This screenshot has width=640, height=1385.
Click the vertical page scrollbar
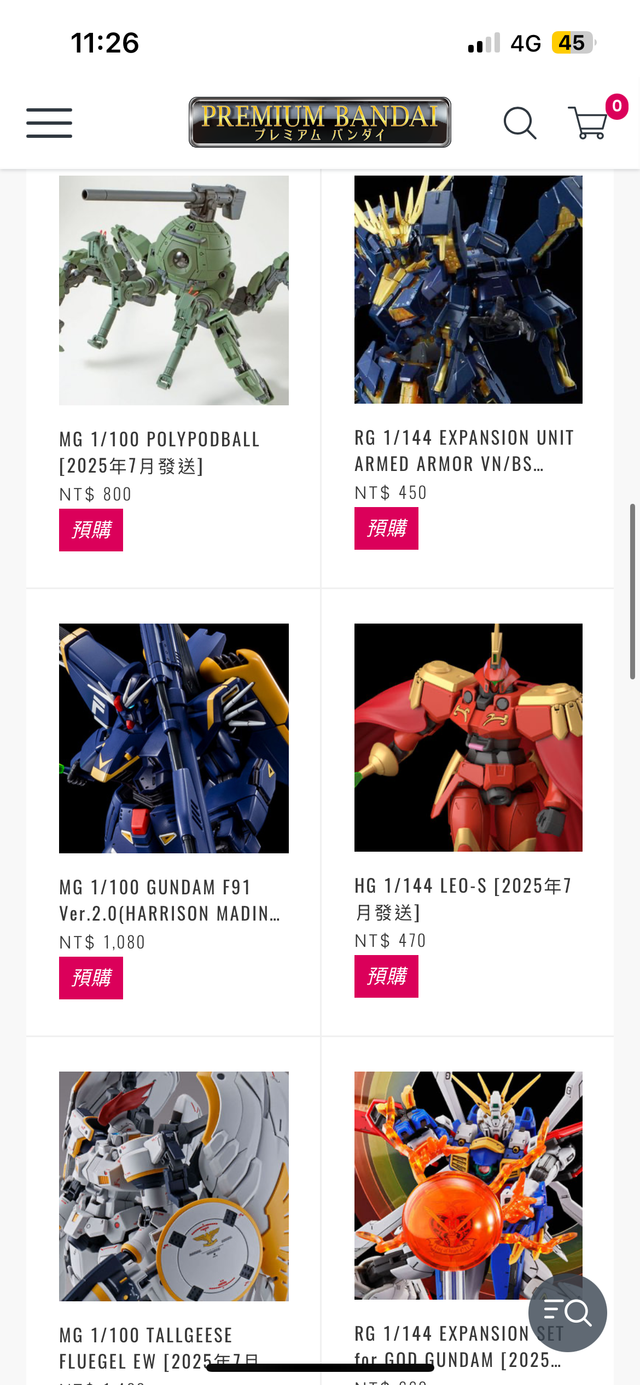click(x=632, y=591)
